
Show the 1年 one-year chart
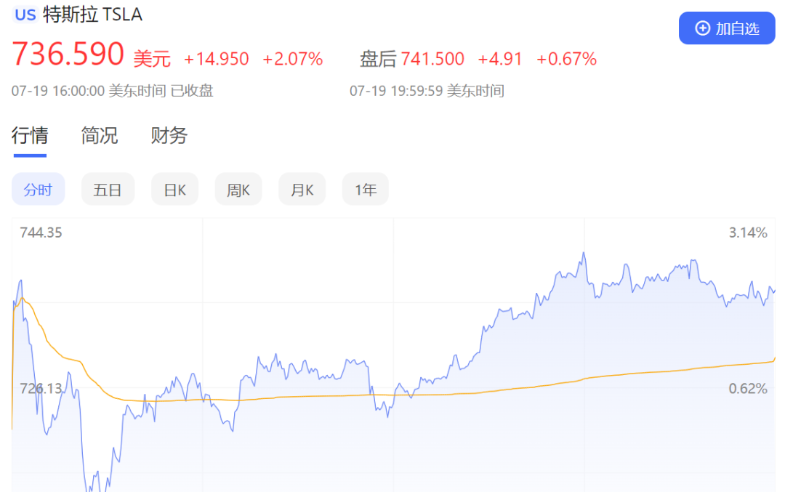pyautogui.click(x=366, y=190)
